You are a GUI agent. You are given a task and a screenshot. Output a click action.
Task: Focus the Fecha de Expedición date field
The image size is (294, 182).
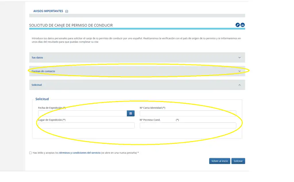tap(82, 113)
